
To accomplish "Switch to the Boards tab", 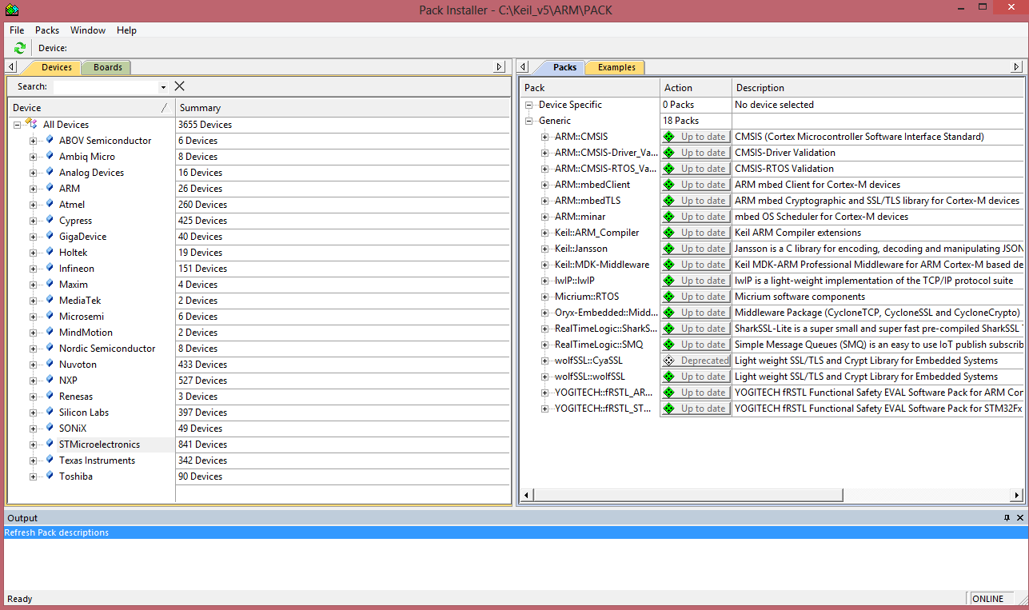I will 107,67.
